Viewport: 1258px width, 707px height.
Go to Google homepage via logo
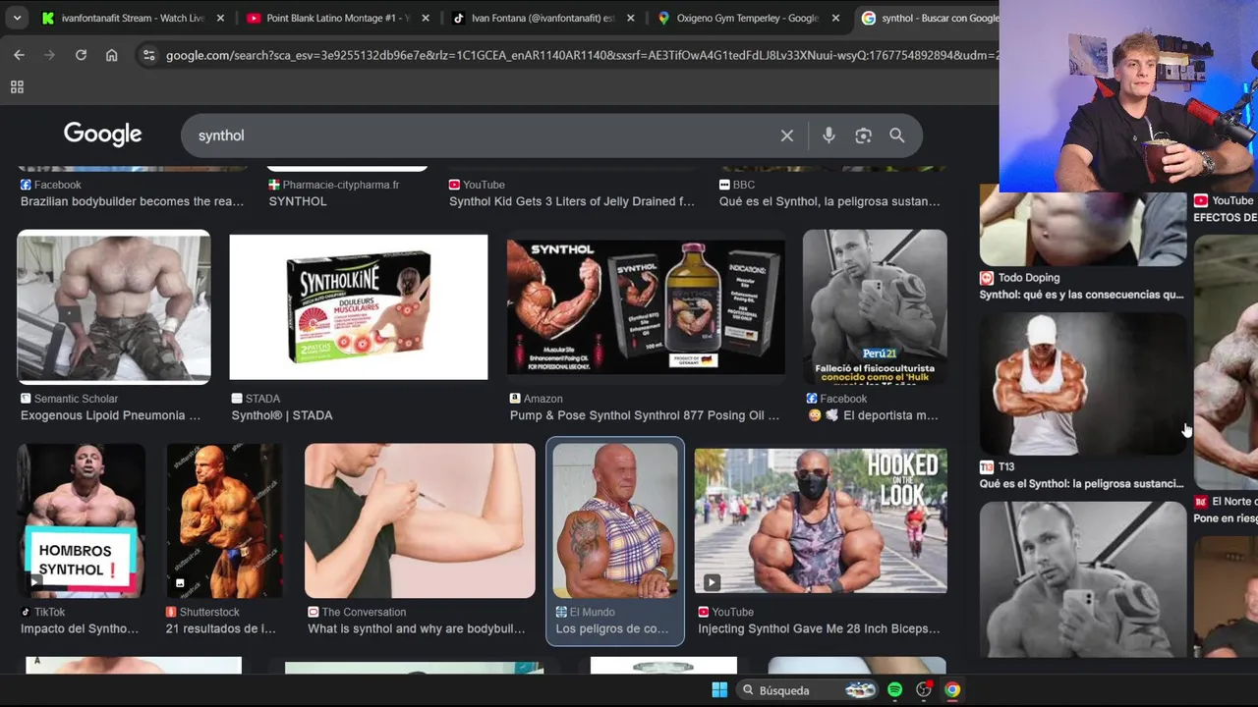pos(103,135)
